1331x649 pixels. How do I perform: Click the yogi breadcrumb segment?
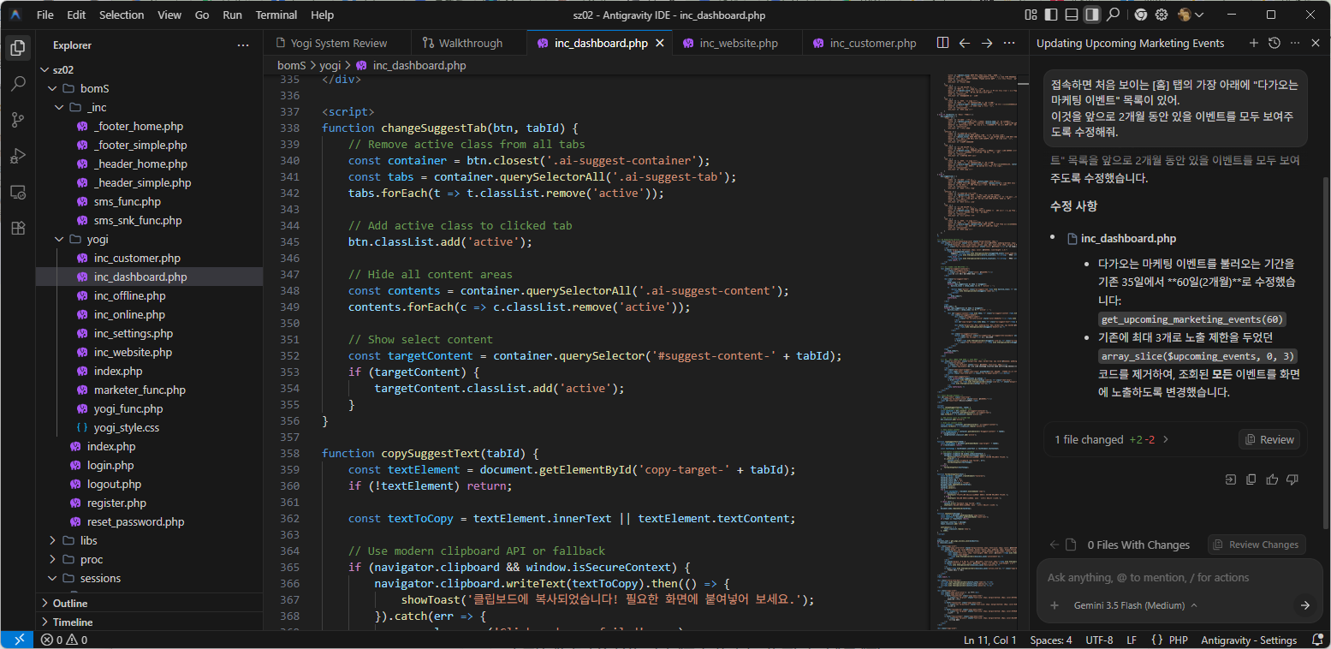[330, 65]
